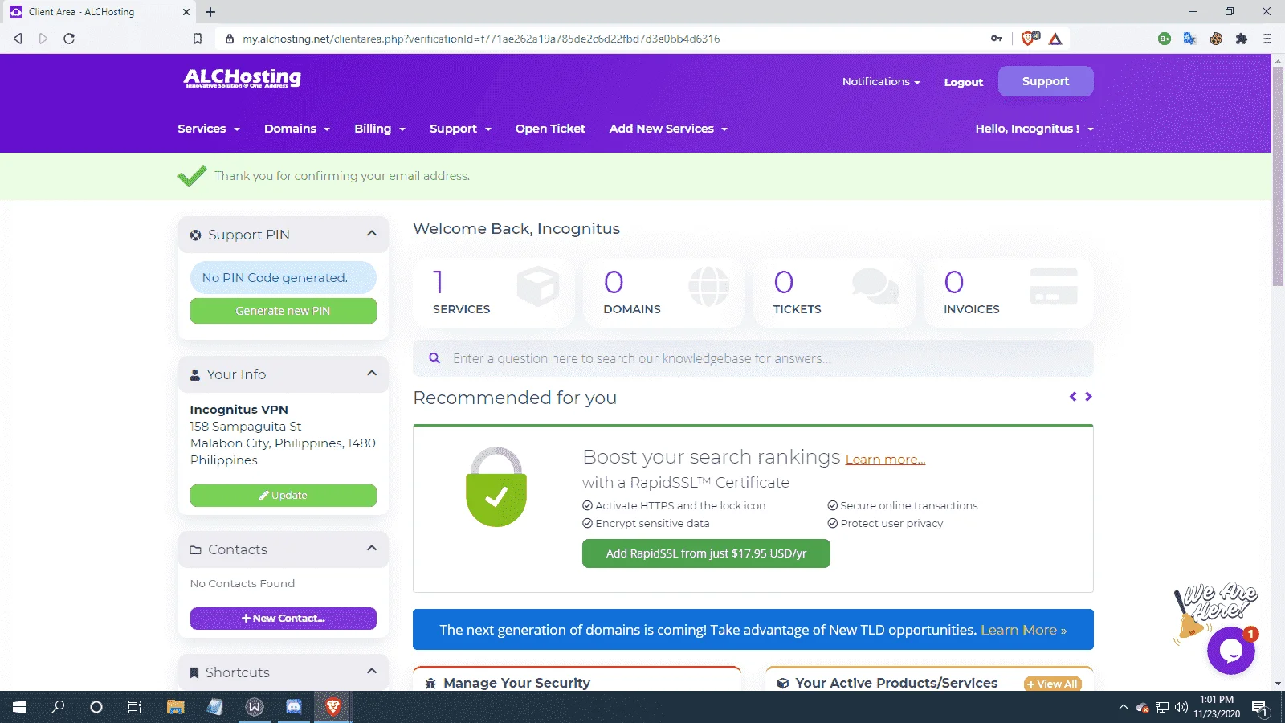Viewport: 1285px width, 723px height.
Task: Open the Hello, Incognitus account menu
Action: [1034, 129]
